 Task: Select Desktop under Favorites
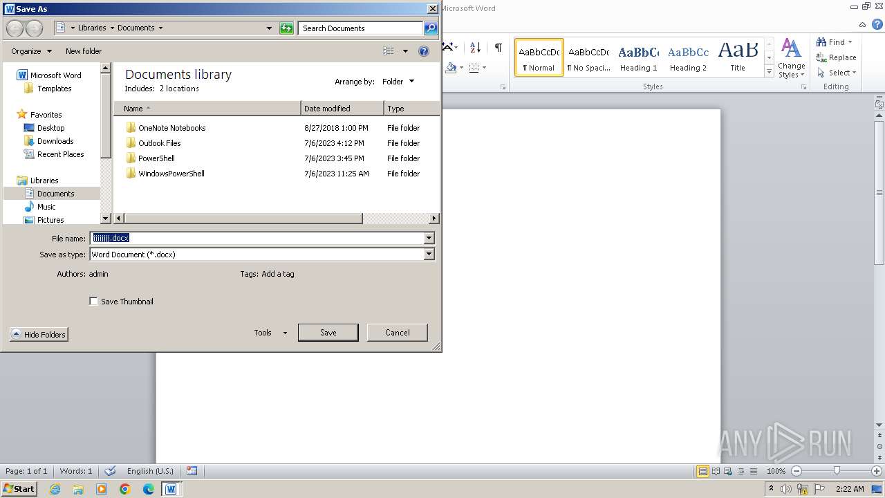(x=44, y=128)
